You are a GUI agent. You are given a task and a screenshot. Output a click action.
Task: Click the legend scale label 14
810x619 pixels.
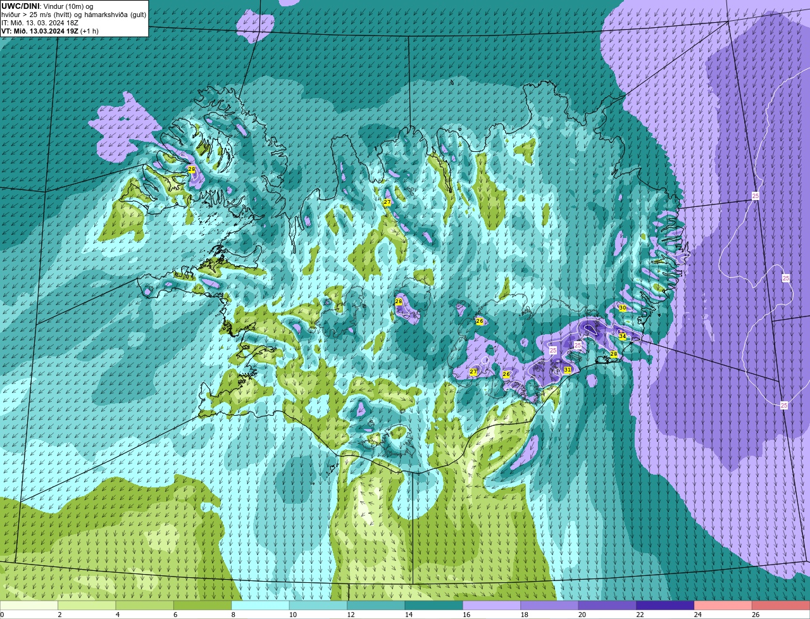[x=408, y=615]
